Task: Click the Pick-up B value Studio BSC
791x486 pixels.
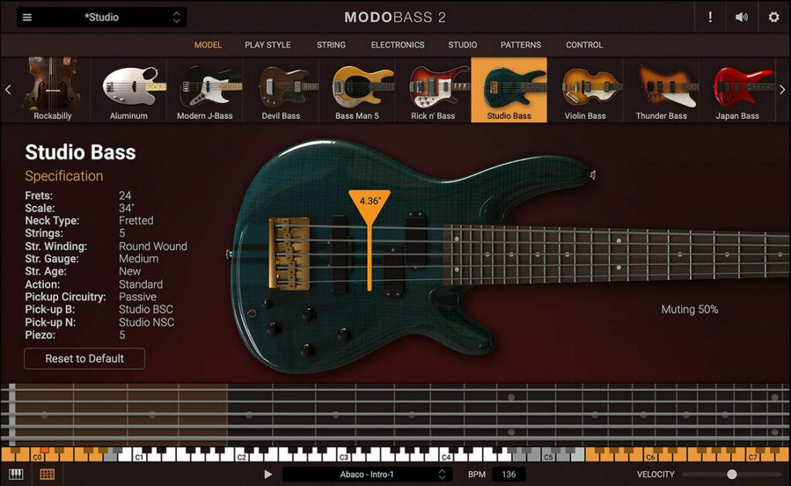Action: 146,309
